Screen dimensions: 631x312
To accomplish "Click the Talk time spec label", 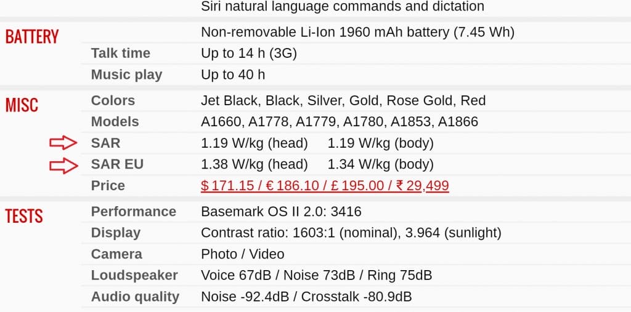I will (121, 54).
